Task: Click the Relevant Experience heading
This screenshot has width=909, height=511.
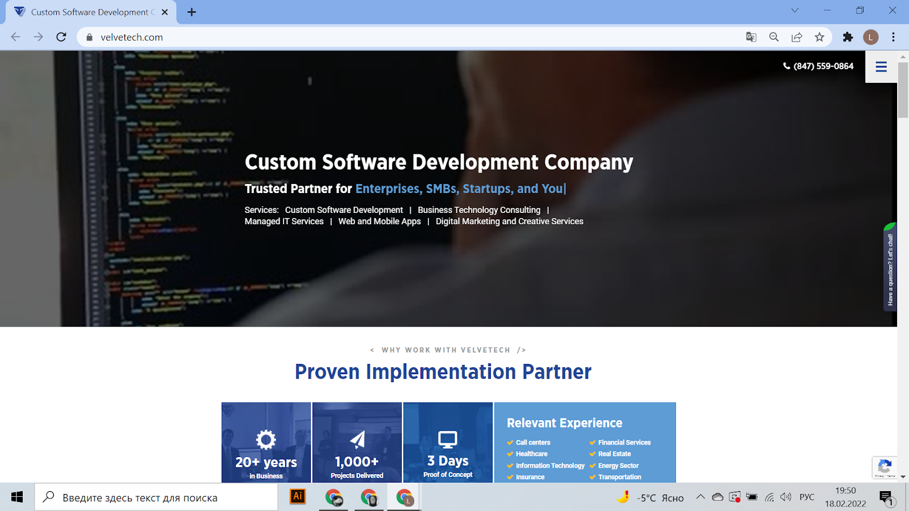Action: [564, 423]
